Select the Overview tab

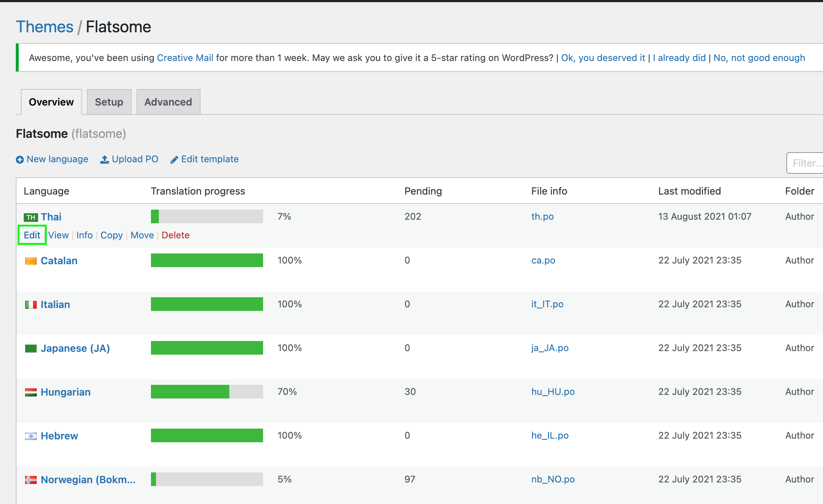(51, 102)
